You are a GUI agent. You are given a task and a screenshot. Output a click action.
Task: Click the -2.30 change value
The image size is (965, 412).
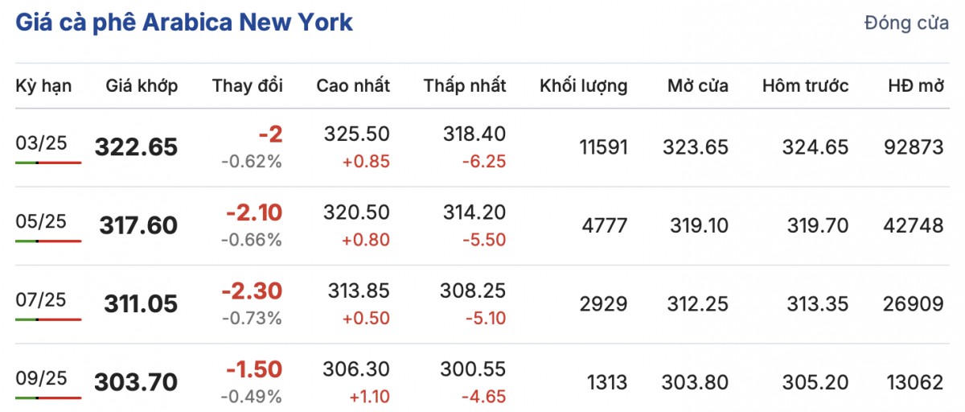pos(253,290)
